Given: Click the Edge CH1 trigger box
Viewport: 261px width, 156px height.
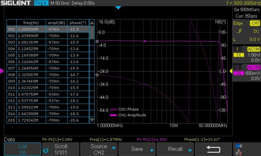Looking at the screenshot, I should 246,23.
